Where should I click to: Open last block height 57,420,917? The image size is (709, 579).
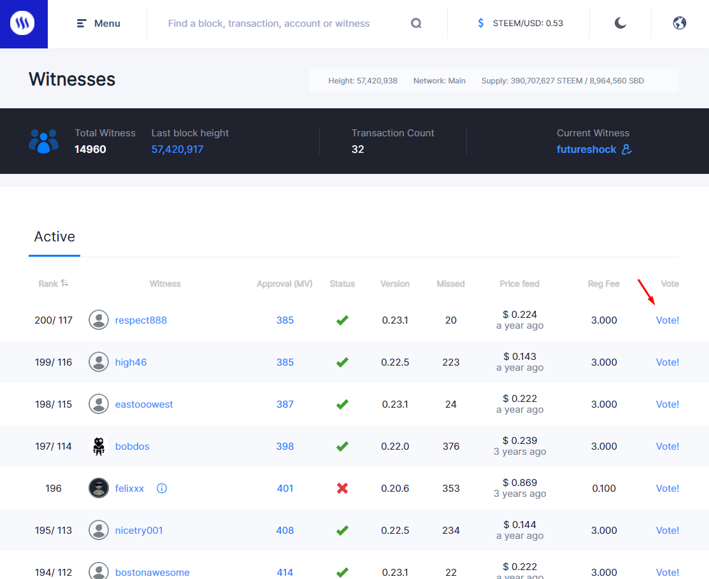177,149
